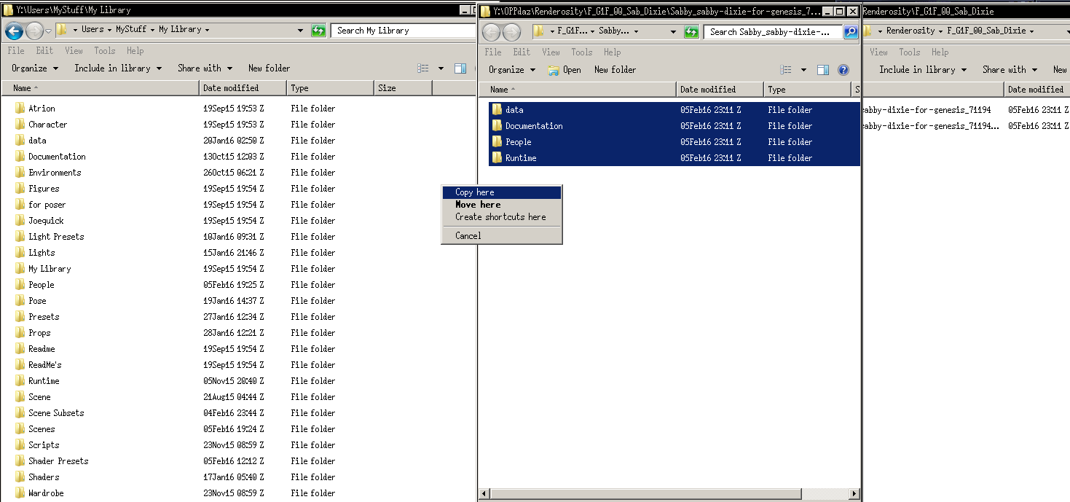1070x502 pixels.
Task: Click the Wardrobe folder icon
Action: [x=20, y=493]
